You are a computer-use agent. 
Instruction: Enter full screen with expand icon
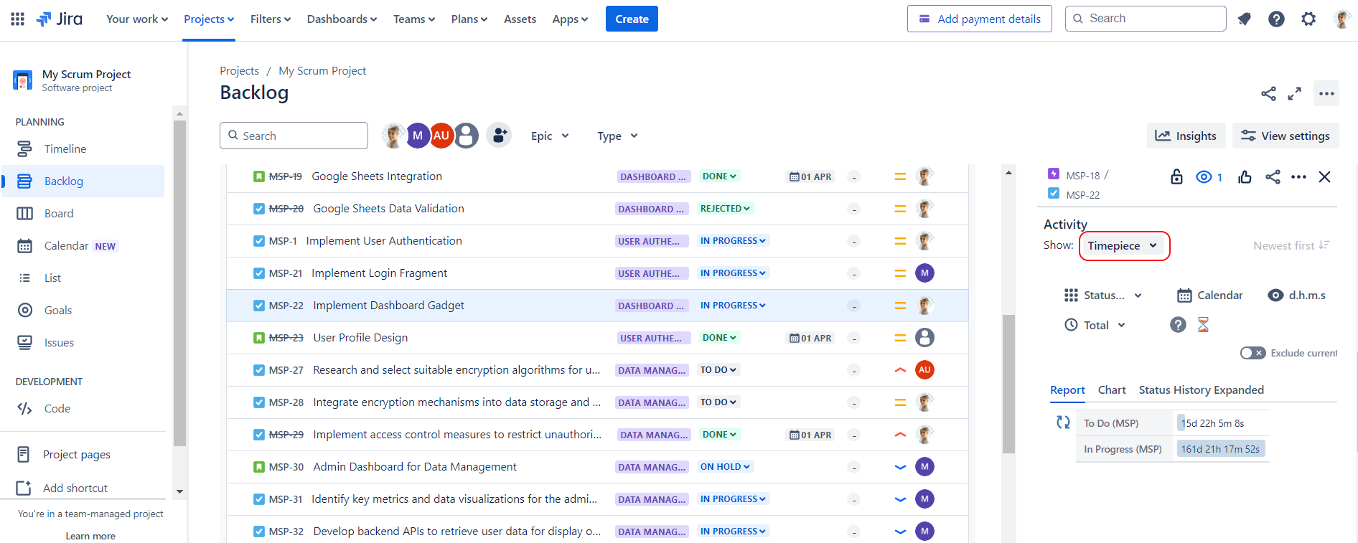(x=1294, y=93)
